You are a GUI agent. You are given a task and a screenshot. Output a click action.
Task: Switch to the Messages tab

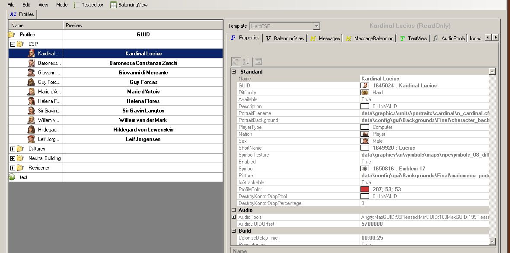[x=325, y=38]
